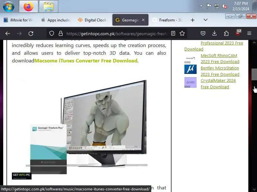Open the File Explorer taskbar icon
This screenshot has width=257, height=192.
coord(49,6)
